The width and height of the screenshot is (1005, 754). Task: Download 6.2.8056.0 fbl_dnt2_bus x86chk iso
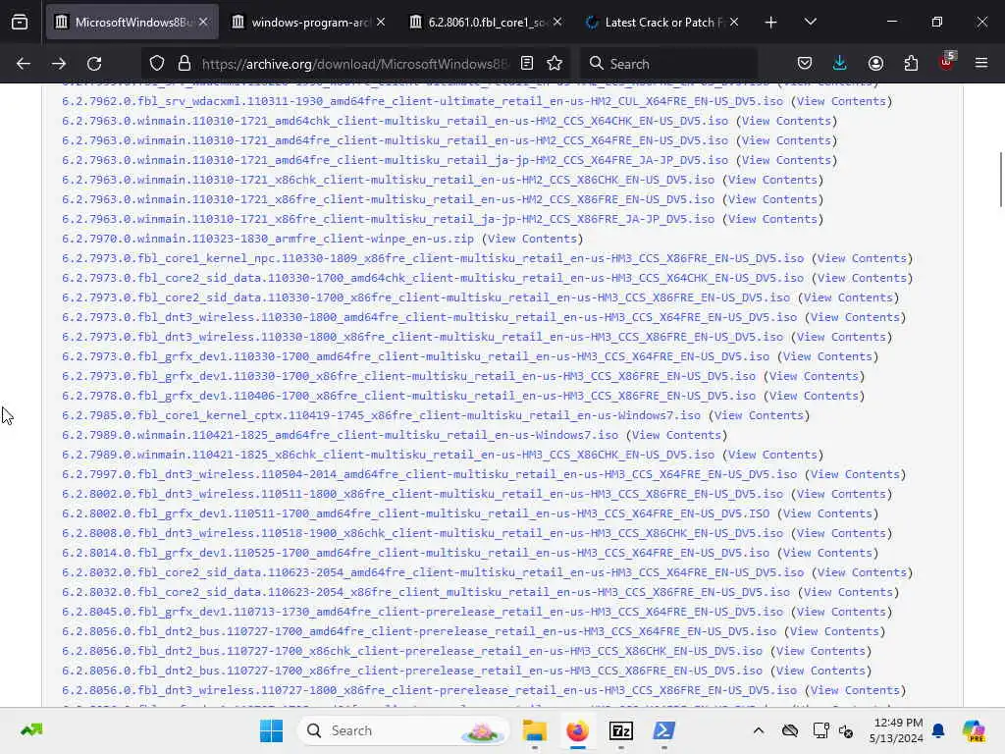pos(412,651)
